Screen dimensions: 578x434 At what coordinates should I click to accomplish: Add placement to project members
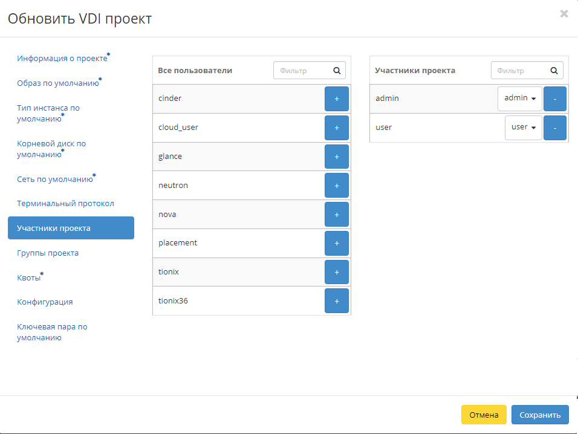337,243
